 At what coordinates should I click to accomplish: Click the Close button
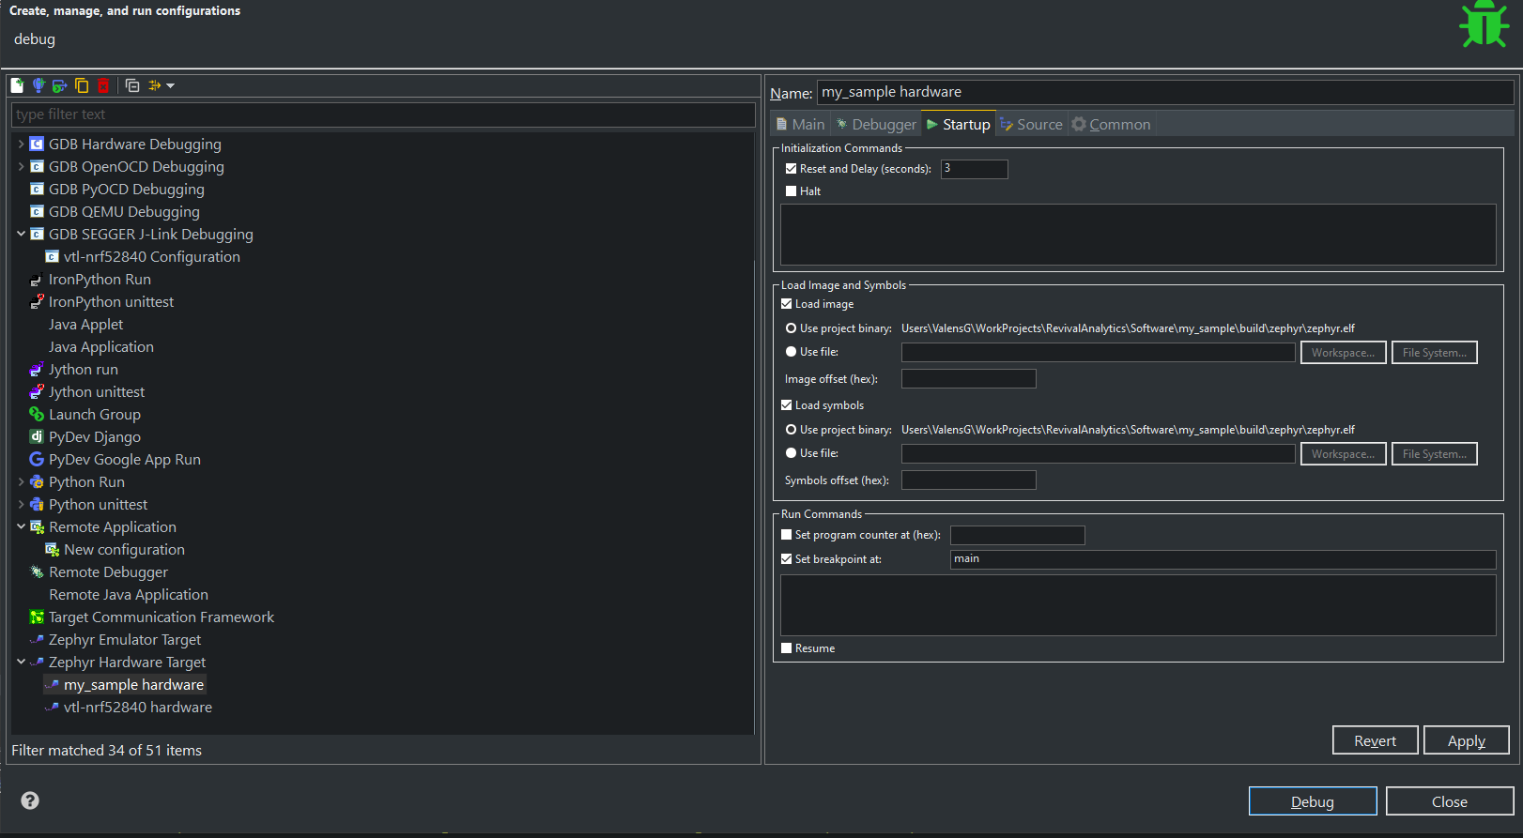click(1450, 801)
